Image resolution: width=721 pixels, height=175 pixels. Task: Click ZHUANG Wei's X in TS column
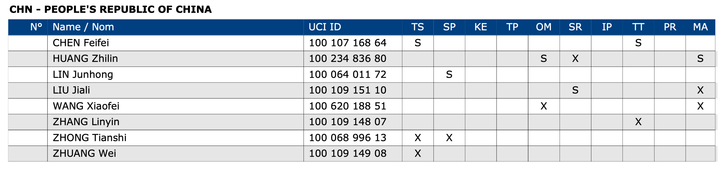point(417,153)
